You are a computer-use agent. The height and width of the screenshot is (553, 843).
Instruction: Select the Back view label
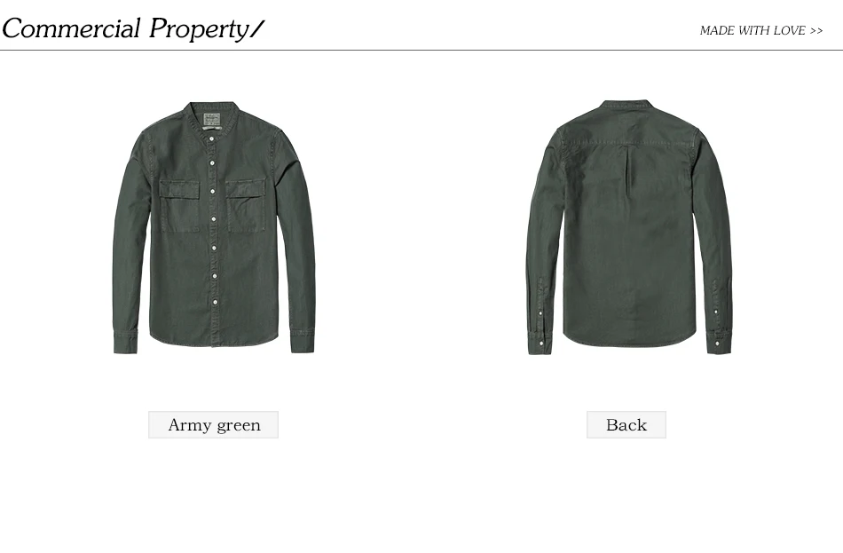click(626, 425)
